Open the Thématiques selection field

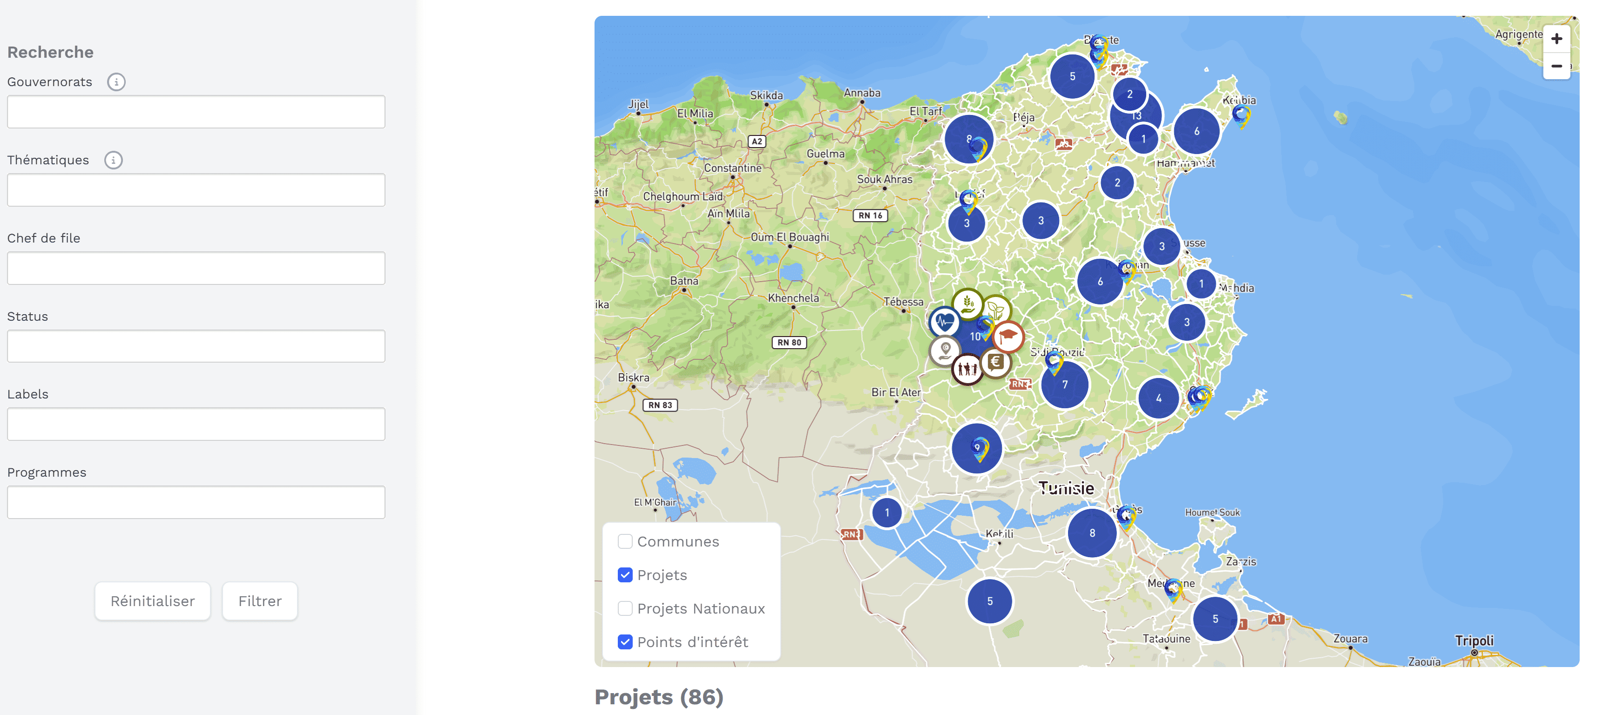[196, 190]
